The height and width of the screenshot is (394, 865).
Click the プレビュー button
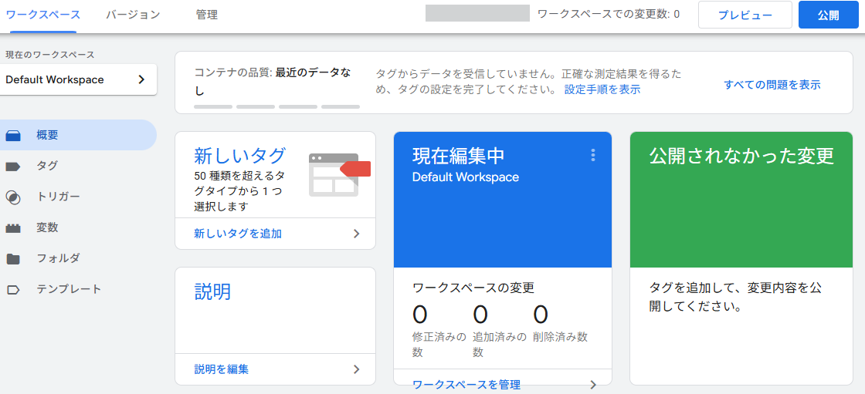coord(745,15)
